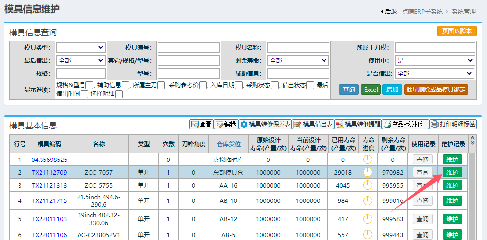The height and width of the screenshot is (240, 487).
Task: Open mold code link TX21112709
Action: point(49,172)
